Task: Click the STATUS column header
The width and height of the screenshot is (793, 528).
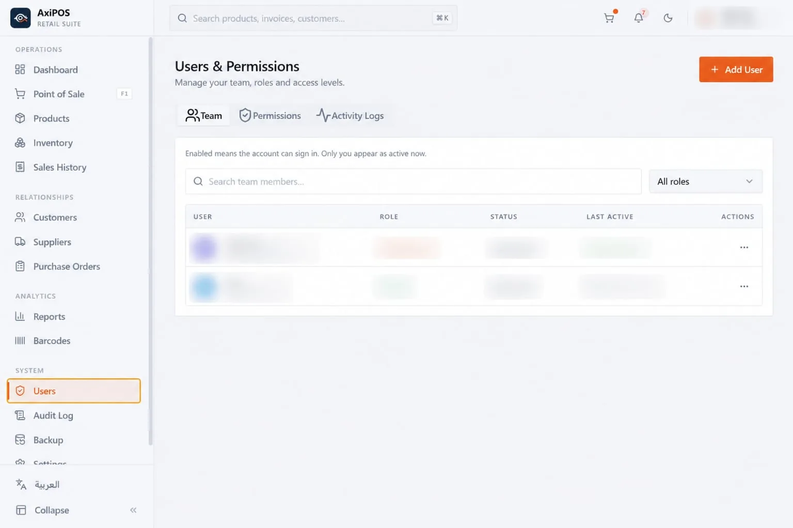Action: (x=503, y=216)
